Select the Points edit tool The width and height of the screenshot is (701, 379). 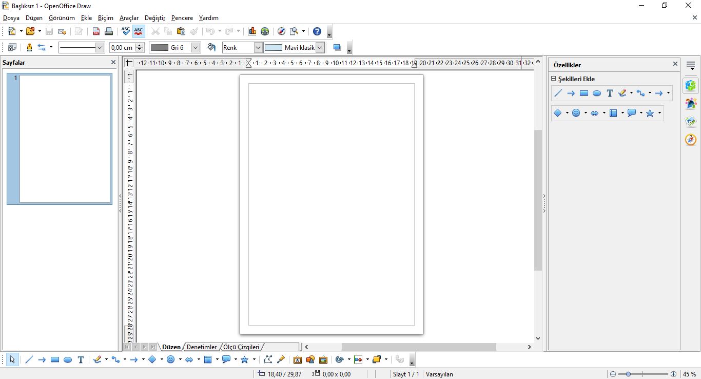(267, 359)
